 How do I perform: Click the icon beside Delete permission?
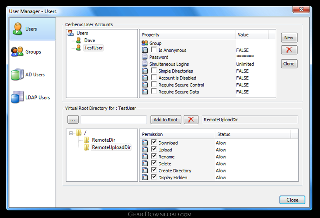145,163
